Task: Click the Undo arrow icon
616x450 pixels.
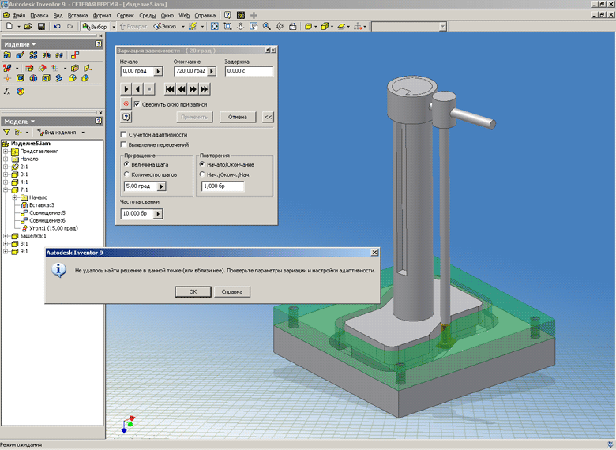Action: 58,26
